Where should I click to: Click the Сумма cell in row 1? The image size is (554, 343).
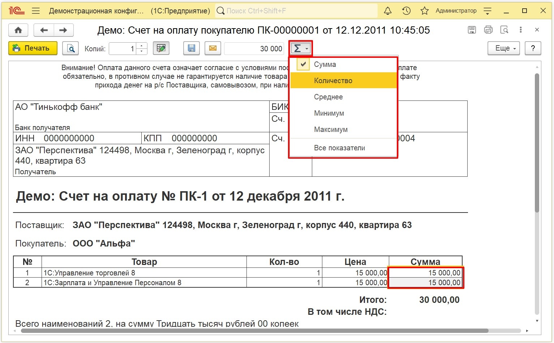426,273
